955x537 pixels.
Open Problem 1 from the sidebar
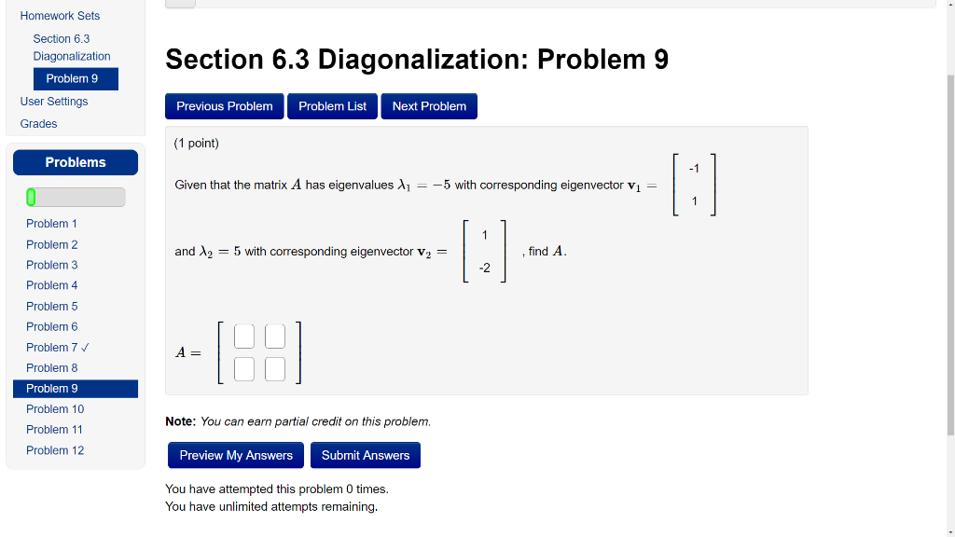coord(51,224)
